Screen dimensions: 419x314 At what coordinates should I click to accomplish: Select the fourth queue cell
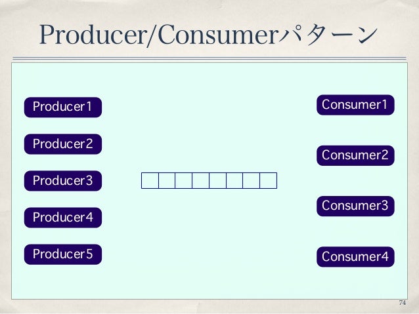(x=201, y=181)
